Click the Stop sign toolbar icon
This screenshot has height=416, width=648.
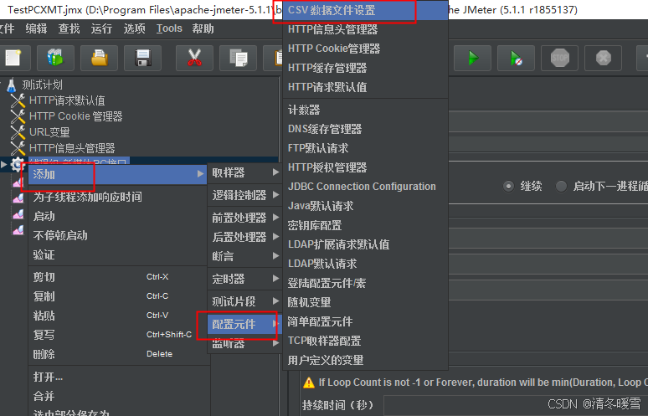(x=560, y=59)
